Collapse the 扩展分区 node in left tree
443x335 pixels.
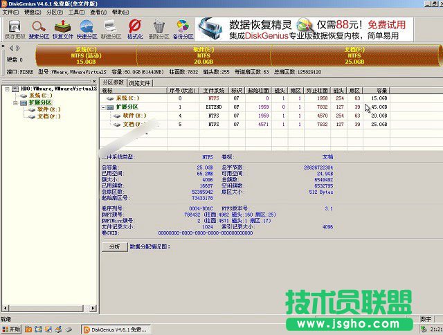pyautogui.click(x=16, y=103)
